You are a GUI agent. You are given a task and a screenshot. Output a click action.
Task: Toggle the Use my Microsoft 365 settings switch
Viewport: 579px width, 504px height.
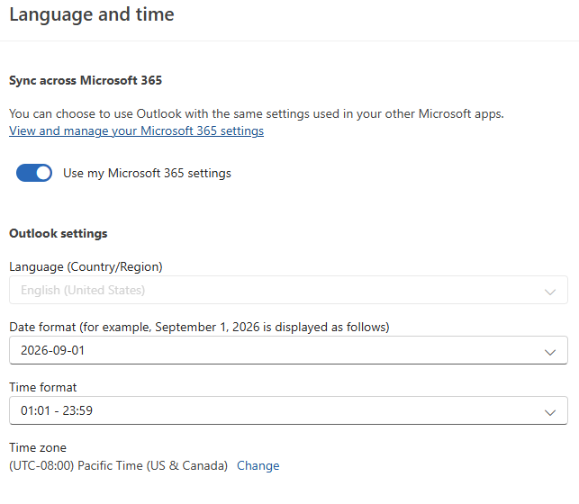pos(34,173)
